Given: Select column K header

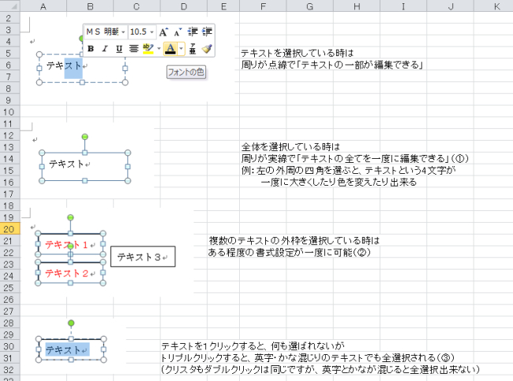Looking at the screenshot, I should (x=493, y=6).
